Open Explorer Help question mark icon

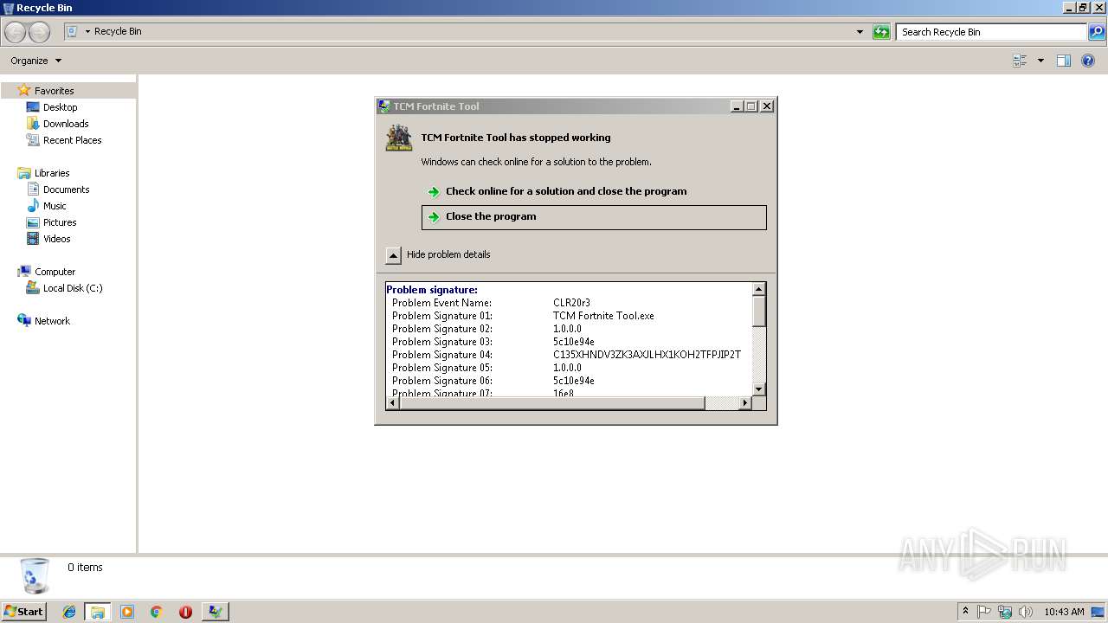(1088, 61)
